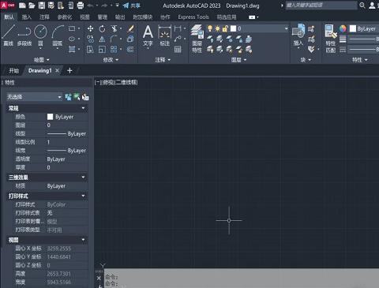Switch to the 开始 file tab
The width and height of the screenshot is (379, 288).
(x=13, y=70)
